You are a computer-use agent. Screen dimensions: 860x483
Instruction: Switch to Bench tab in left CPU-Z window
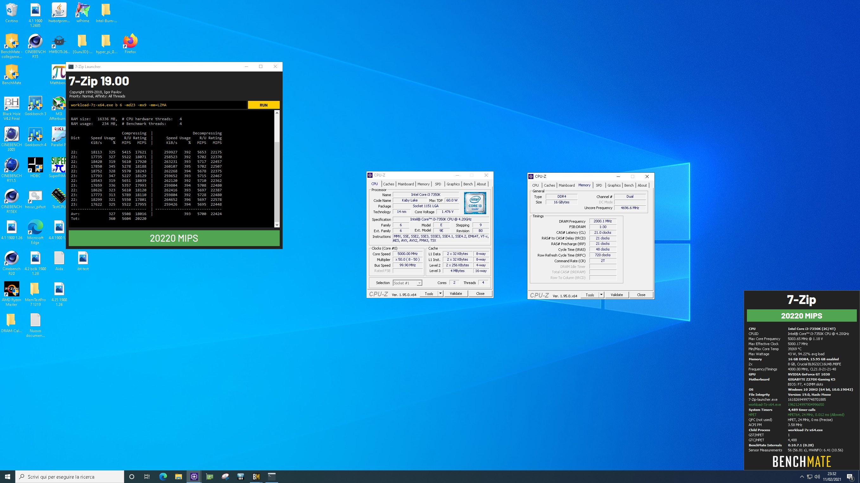pyautogui.click(x=468, y=184)
